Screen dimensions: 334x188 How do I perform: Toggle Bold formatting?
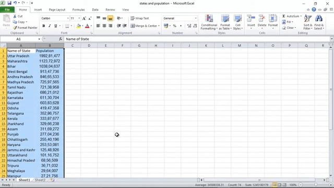click(x=44, y=26)
